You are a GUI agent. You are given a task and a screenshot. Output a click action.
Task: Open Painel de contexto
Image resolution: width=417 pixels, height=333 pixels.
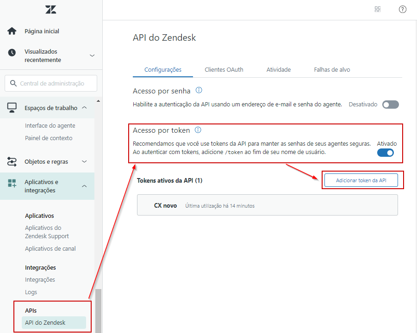click(49, 138)
